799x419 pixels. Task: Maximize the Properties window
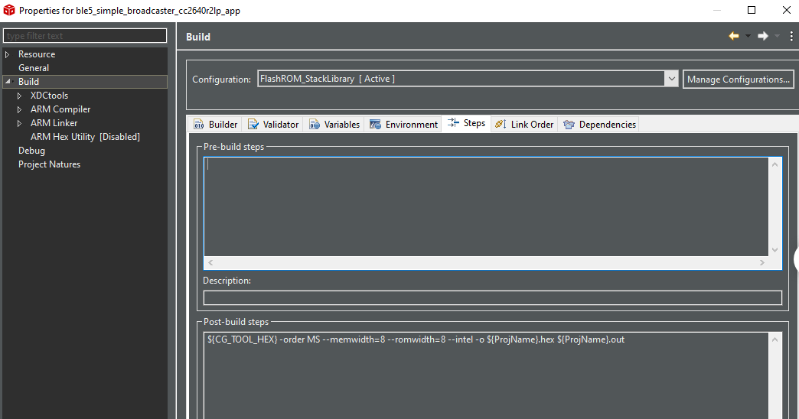752,10
